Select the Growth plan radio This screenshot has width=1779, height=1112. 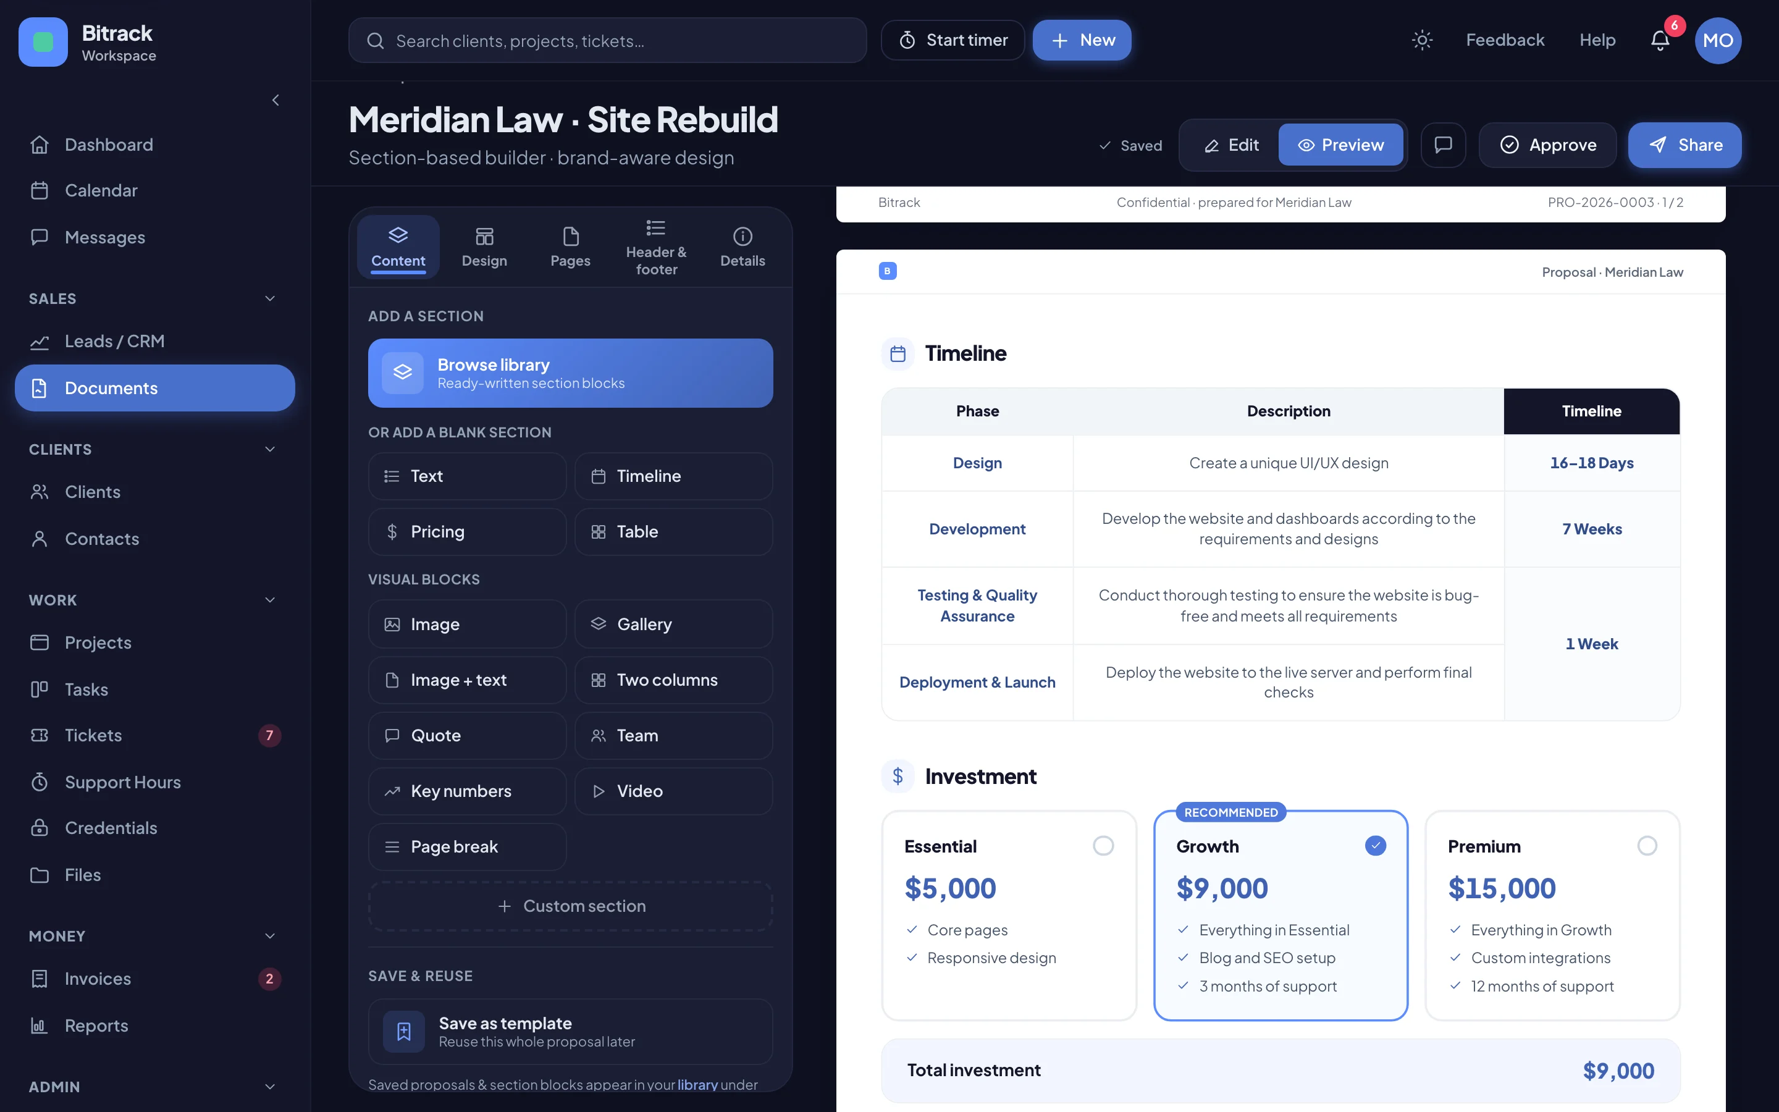[x=1376, y=846]
